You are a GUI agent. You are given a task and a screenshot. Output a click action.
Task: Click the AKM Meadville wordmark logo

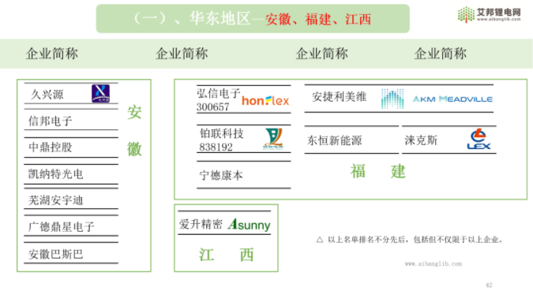pos(452,99)
